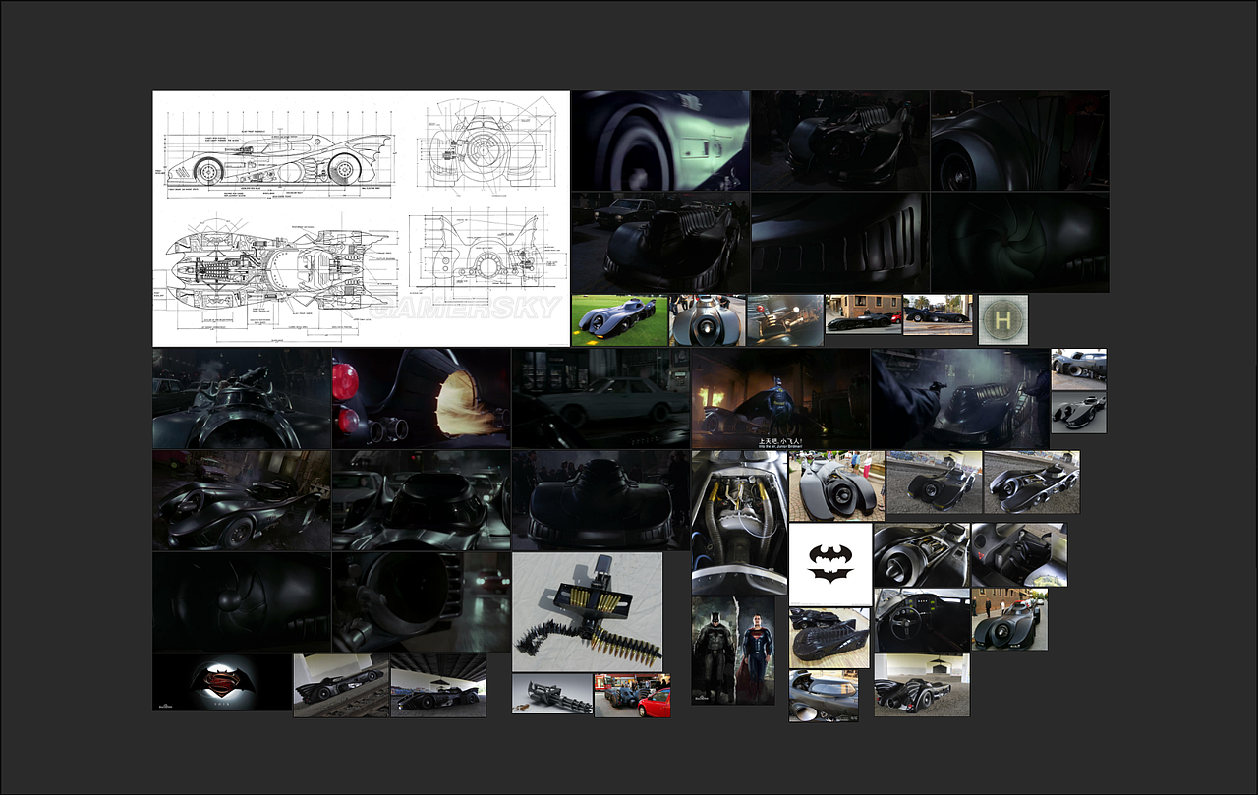Select the dark street sedan movie still
1258x795 pixels.
click(600, 398)
